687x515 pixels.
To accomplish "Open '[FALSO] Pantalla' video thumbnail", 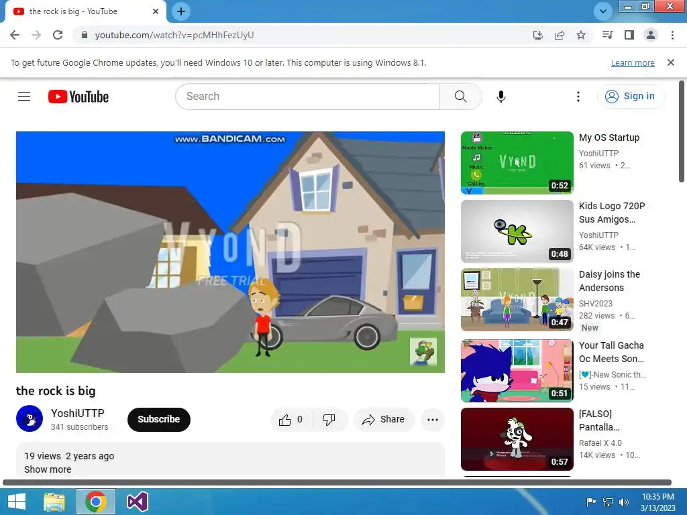I will (x=517, y=439).
